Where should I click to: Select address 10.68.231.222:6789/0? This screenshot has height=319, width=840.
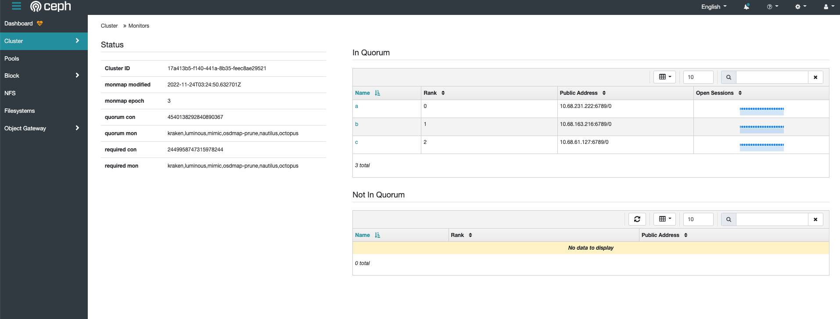585,106
